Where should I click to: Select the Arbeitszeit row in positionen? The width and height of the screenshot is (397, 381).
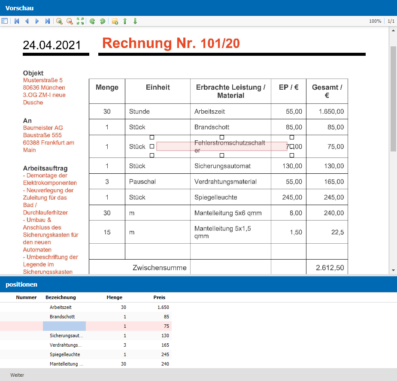(x=86, y=307)
